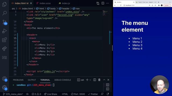Click favicon.svg link in line 9
The width and height of the screenshot is (172, 96).
65,15
